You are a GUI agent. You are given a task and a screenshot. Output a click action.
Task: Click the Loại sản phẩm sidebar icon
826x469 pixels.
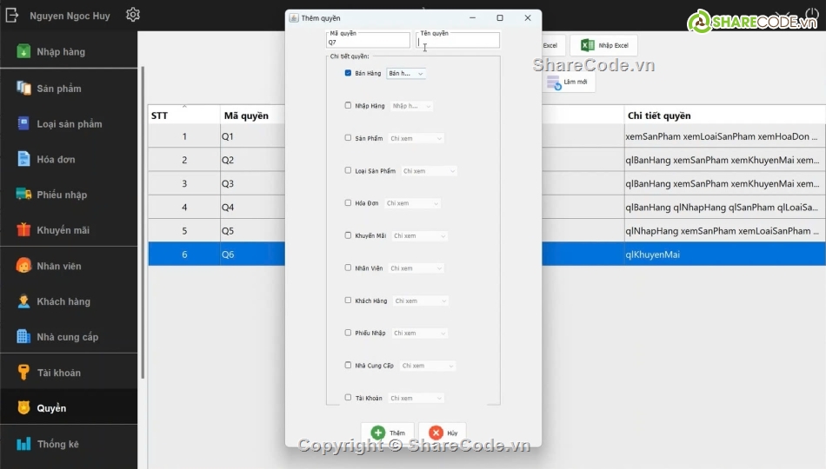pyautogui.click(x=23, y=123)
